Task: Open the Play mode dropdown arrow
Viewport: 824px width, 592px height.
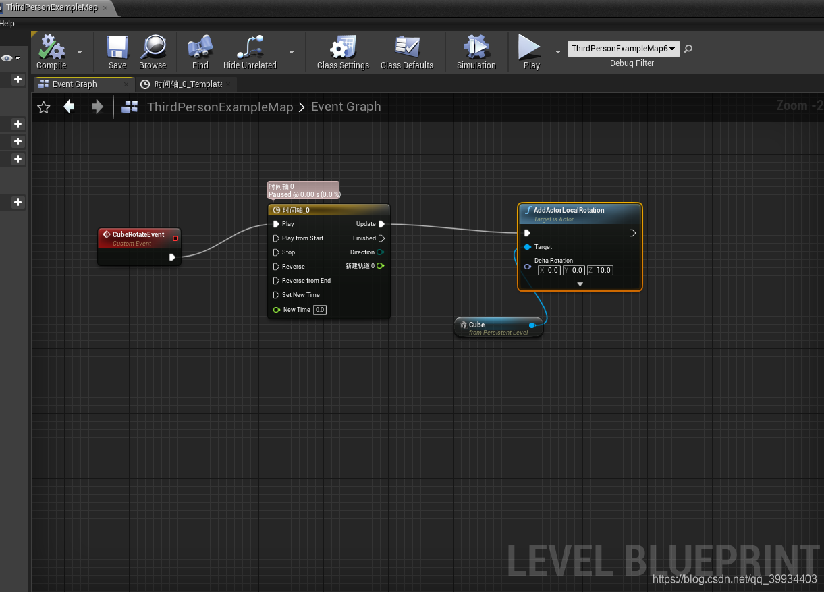Action: 557,51
